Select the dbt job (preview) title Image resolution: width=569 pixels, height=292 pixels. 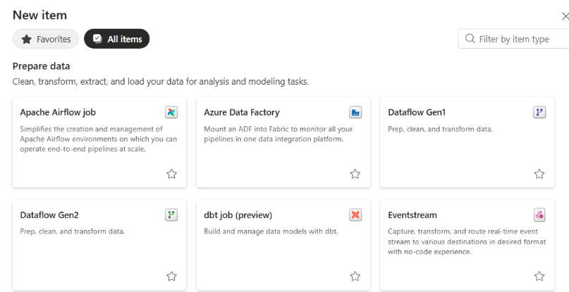pos(238,214)
